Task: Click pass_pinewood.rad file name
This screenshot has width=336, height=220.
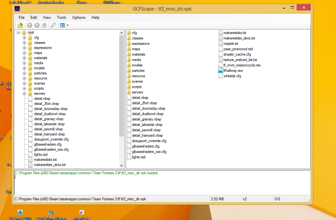Action: point(238,49)
